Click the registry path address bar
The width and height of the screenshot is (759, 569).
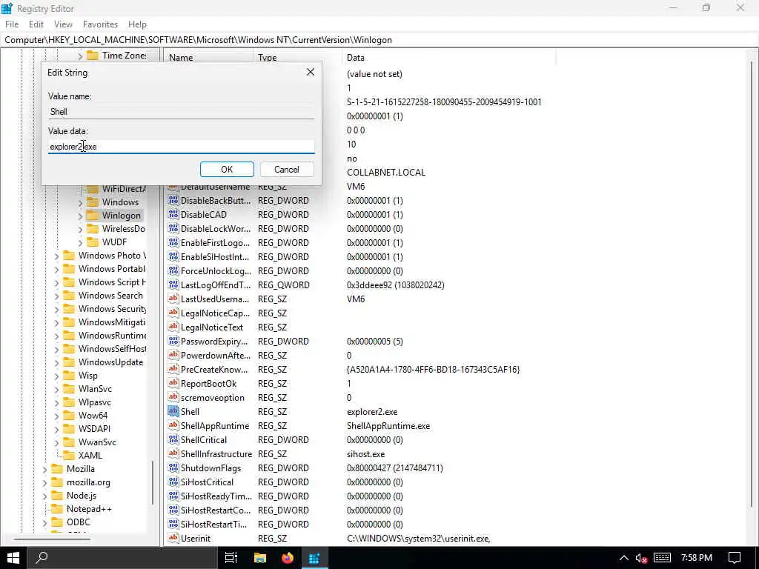point(379,40)
